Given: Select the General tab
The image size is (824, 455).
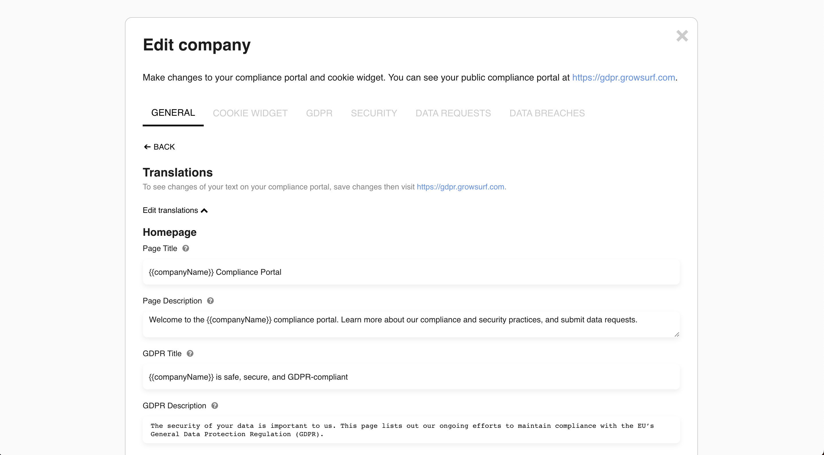Looking at the screenshot, I should tap(173, 113).
